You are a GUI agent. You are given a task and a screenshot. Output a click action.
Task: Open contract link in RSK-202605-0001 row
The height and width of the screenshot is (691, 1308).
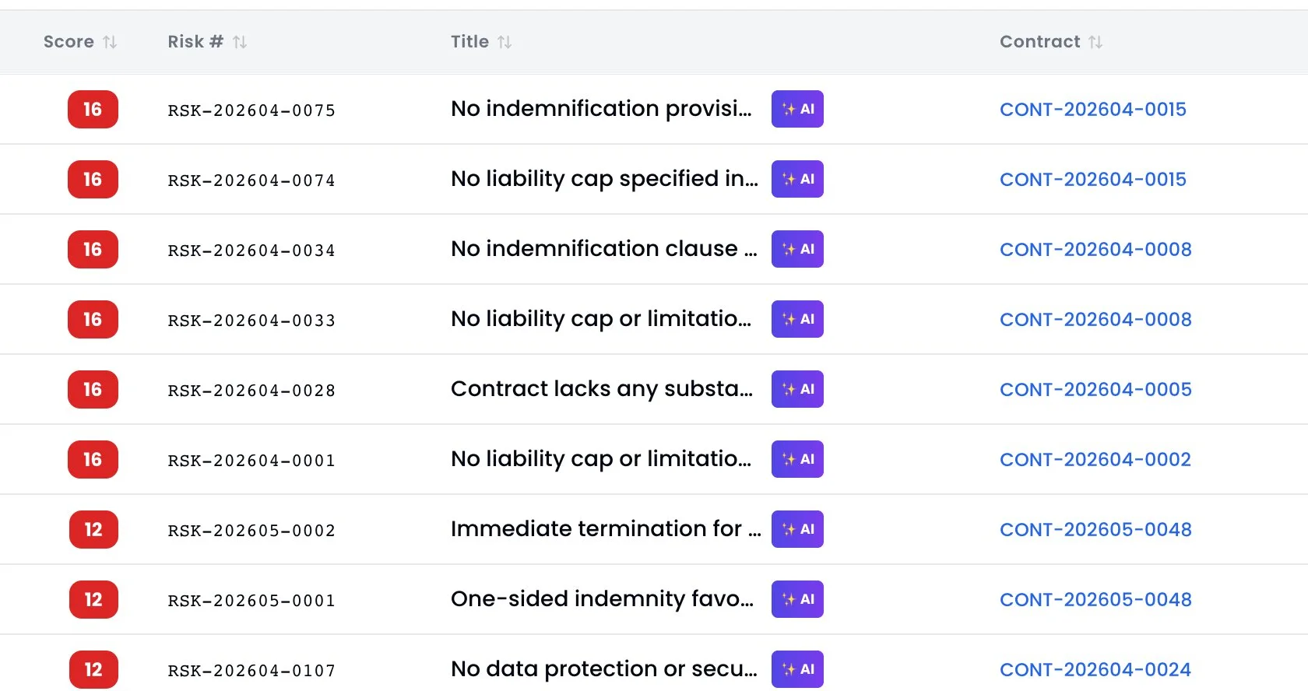pyautogui.click(x=1095, y=600)
